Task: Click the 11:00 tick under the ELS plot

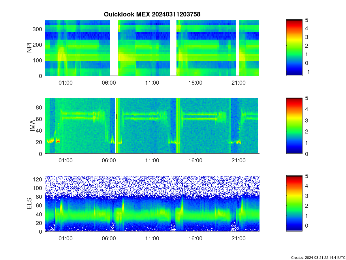Action: tap(152, 239)
